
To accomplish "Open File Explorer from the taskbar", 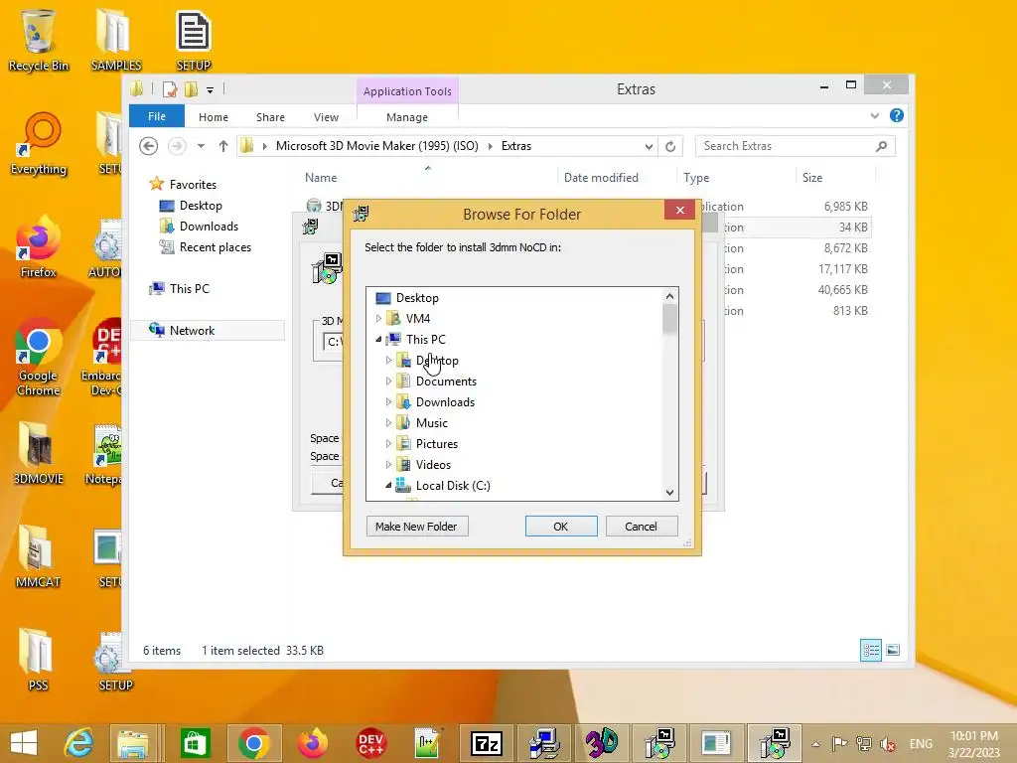I will pyautogui.click(x=133, y=743).
